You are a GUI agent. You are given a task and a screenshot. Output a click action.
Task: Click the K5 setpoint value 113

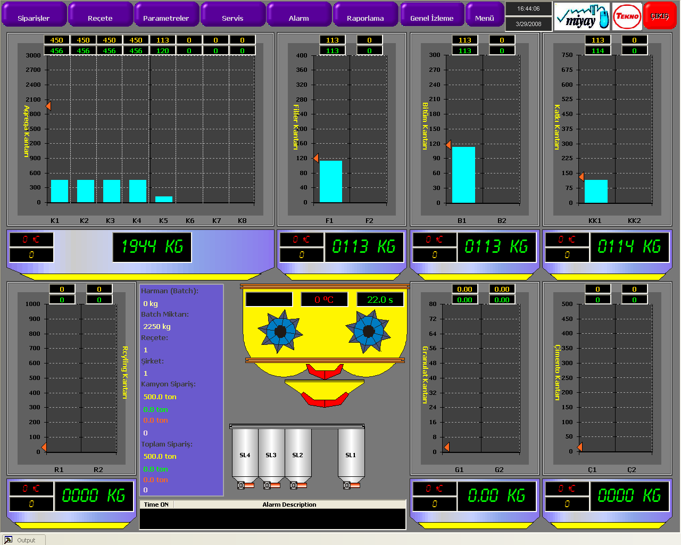coord(162,40)
